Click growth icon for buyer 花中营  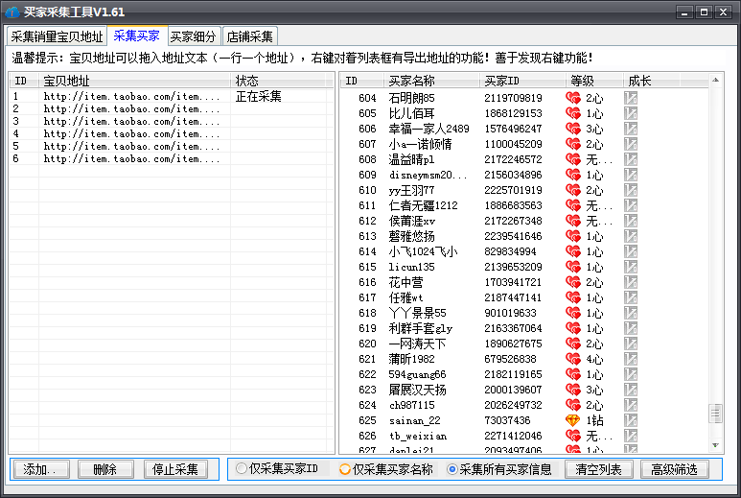[631, 282]
